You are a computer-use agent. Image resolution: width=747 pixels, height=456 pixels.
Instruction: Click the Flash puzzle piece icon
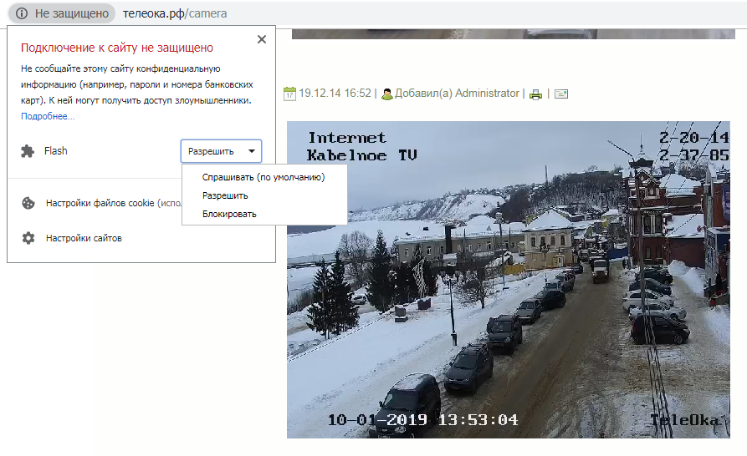(x=28, y=151)
